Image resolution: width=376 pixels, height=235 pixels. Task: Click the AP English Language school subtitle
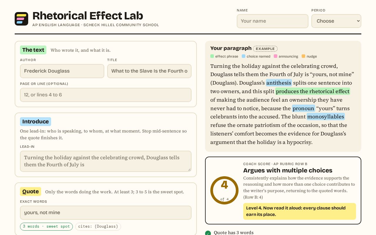click(x=96, y=25)
